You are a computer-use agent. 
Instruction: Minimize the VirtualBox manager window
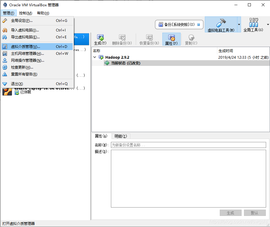coord(236,5)
